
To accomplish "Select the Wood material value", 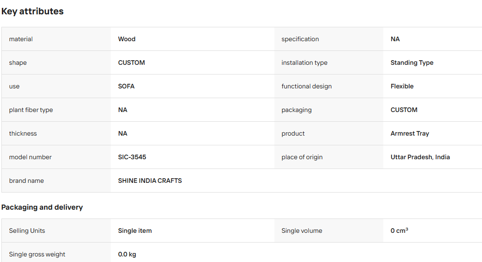I will pos(127,39).
